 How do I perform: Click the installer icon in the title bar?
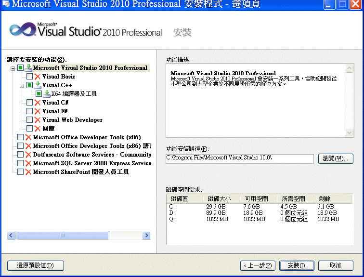click(x=6, y=4)
